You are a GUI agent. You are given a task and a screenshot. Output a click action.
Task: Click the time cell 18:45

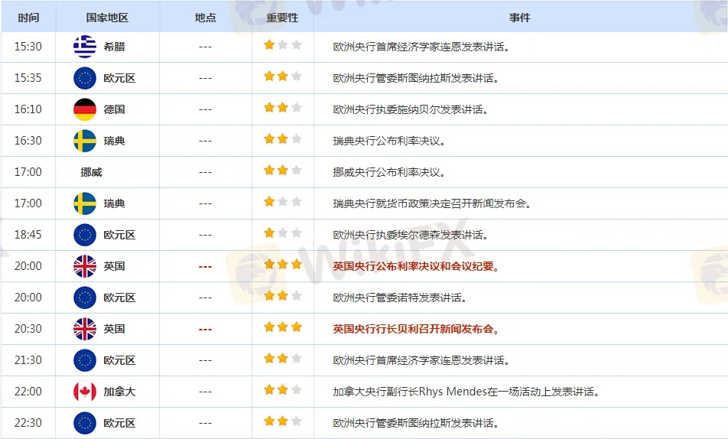click(x=28, y=235)
